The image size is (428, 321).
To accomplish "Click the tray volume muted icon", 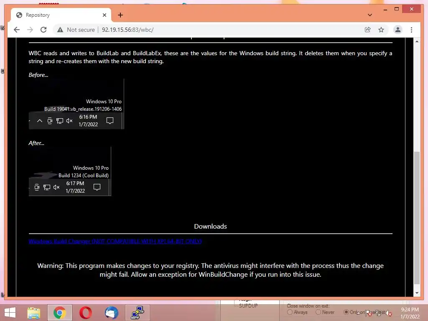I will coord(389,313).
